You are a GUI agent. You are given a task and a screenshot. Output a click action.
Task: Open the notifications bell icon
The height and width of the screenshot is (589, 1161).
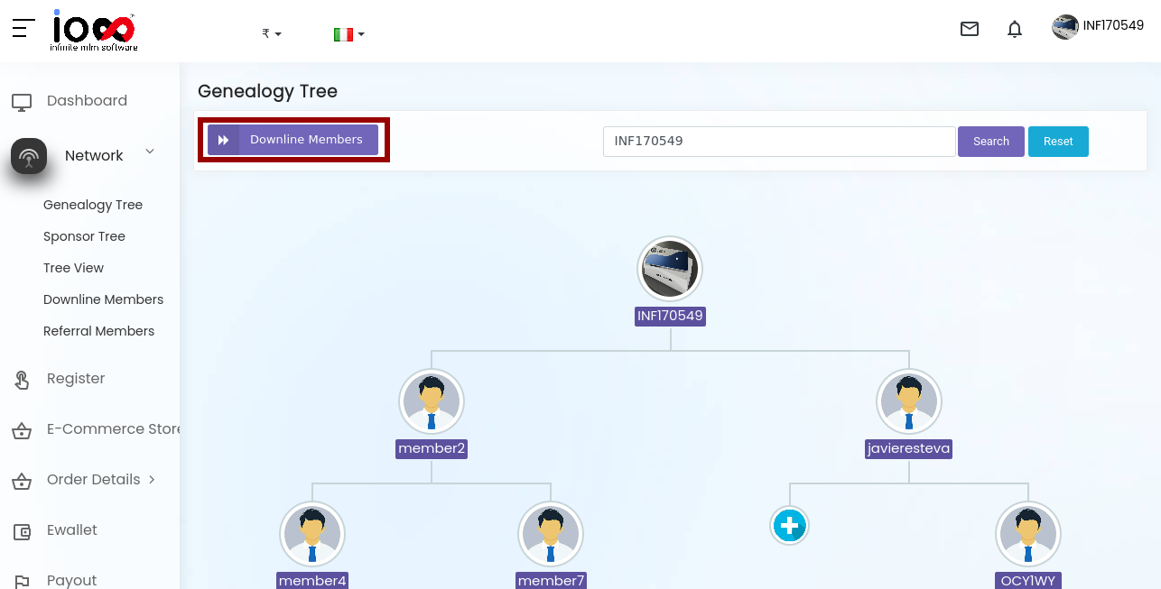[1015, 29]
